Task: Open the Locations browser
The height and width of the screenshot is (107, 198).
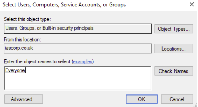Action: coord(174,49)
